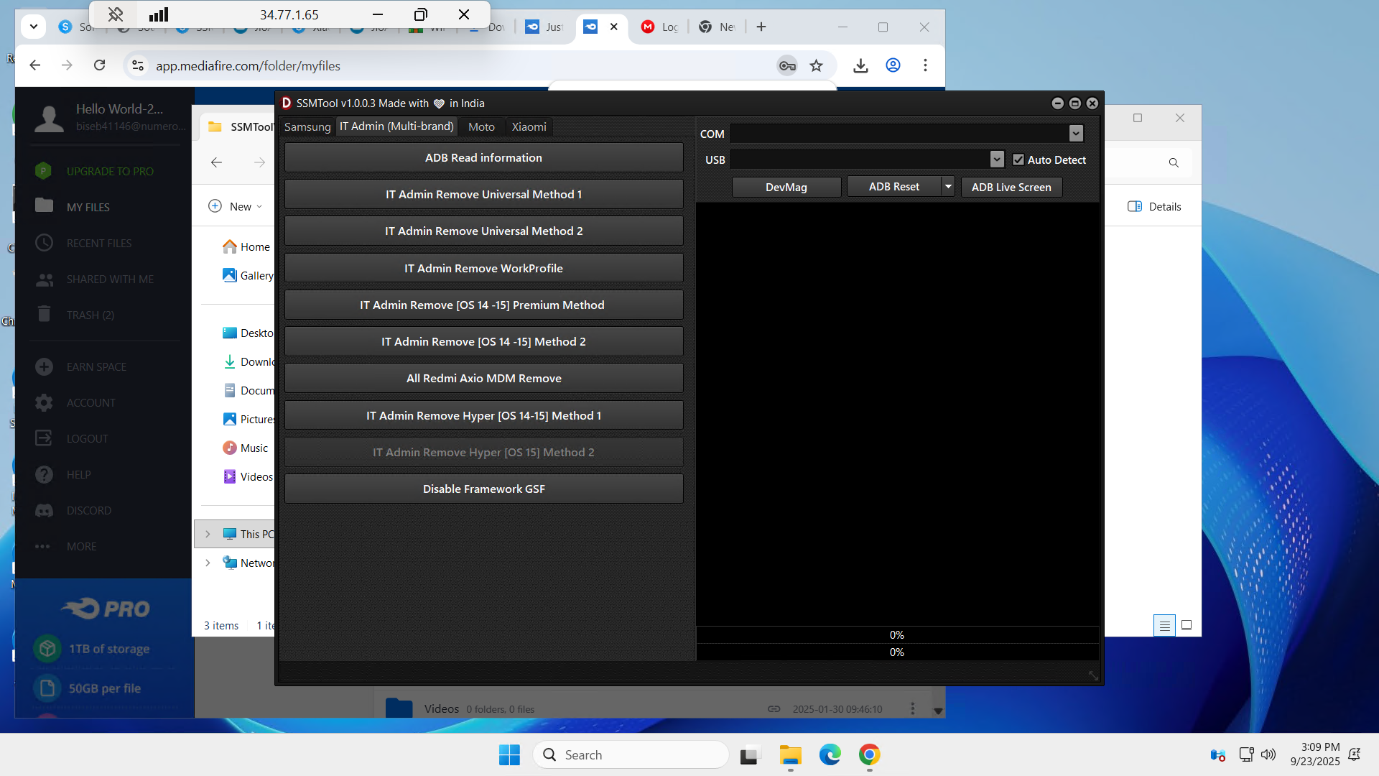Switch File Explorer to the details list view icon

coord(1164,626)
